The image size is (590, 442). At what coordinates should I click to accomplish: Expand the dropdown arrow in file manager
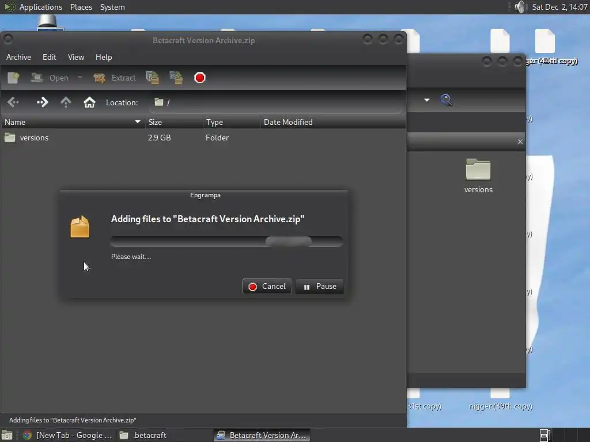[427, 100]
